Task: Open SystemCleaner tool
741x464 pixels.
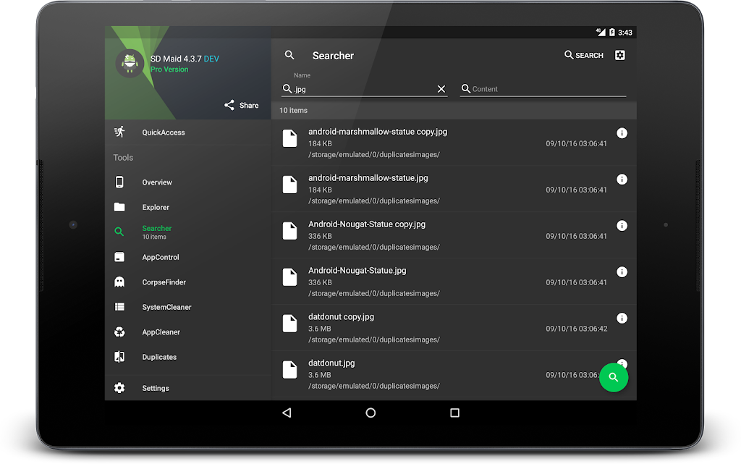Action: 166,307
